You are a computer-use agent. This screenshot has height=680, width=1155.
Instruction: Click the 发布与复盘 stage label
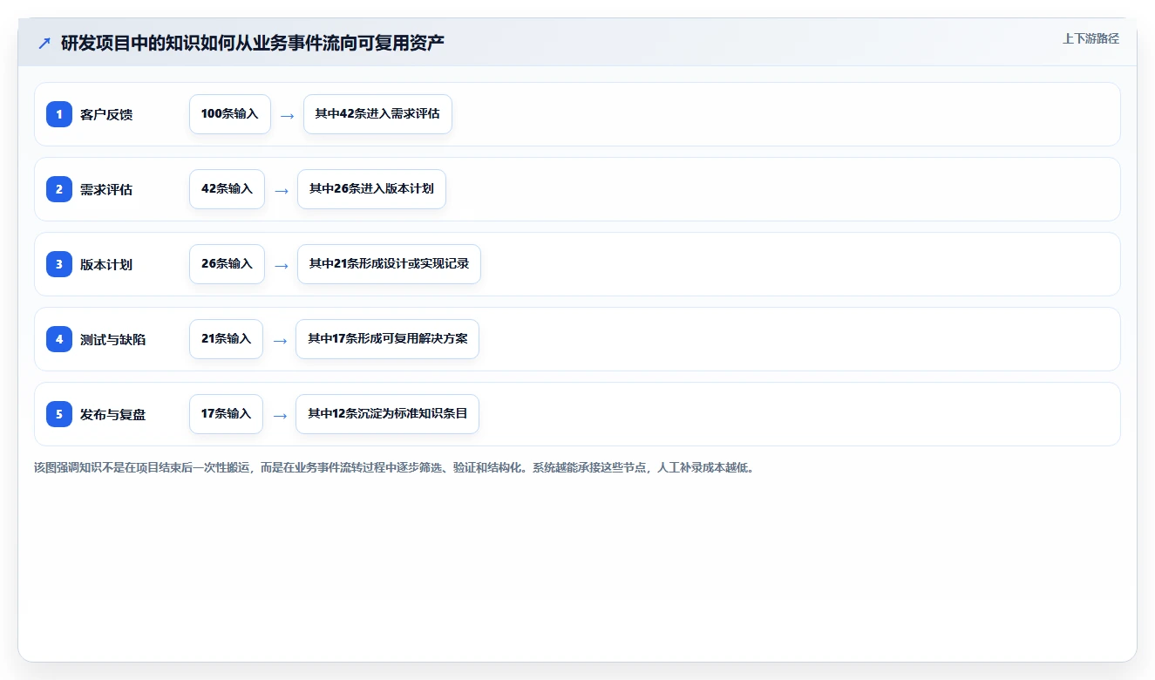112,415
